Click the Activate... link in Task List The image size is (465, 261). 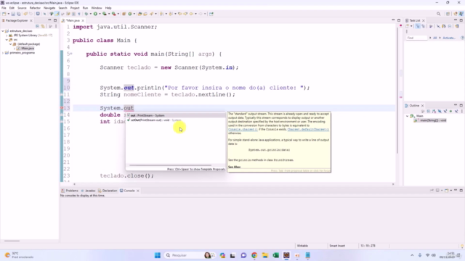pyautogui.click(x=449, y=38)
